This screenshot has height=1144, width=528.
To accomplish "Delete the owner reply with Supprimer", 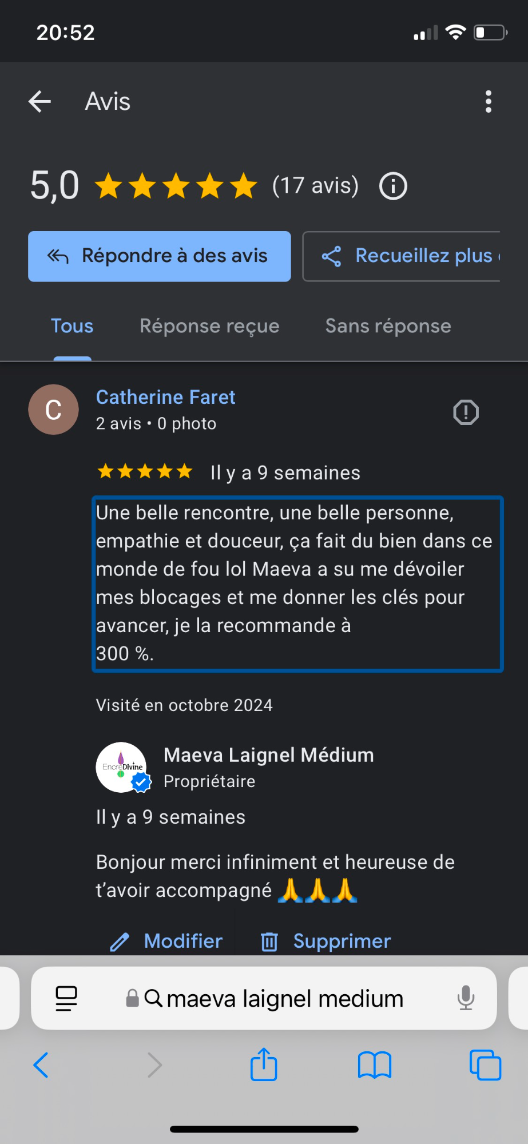I will [x=325, y=941].
